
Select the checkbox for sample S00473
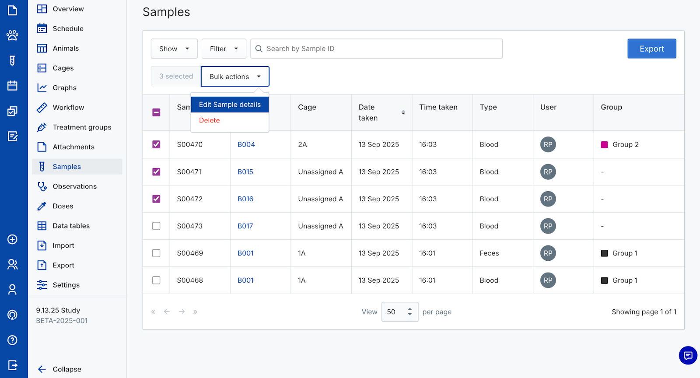click(156, 226)
